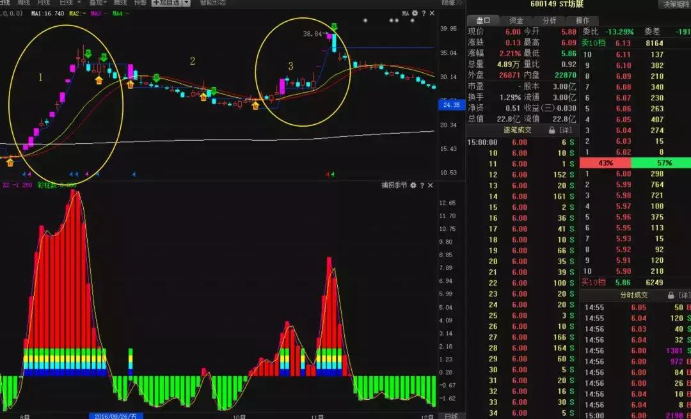The width and height of the screenshot is (691, 419).
Task: Select 分时成交 row with volume 972
Action: pos(635,361)
